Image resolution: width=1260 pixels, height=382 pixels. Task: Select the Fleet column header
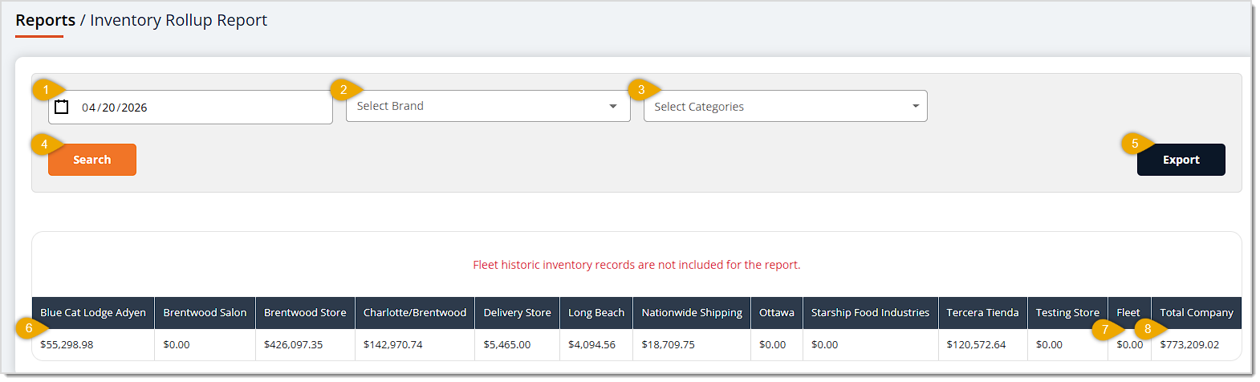(x=1128, y=313)
